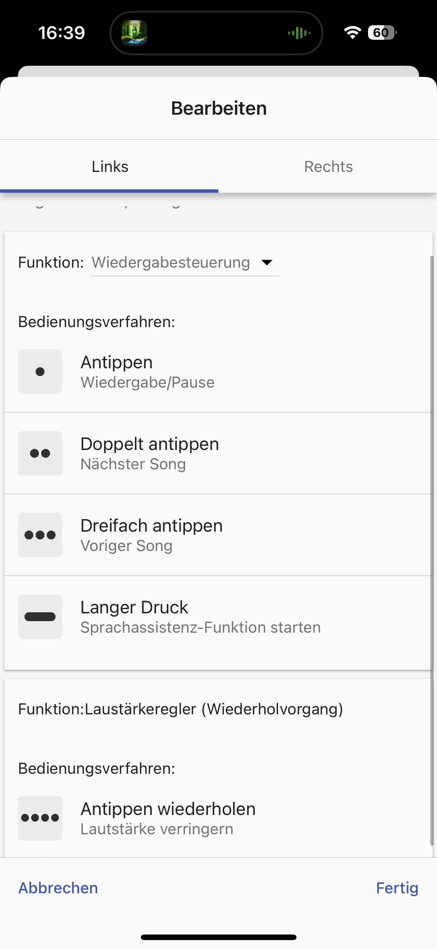Select the Wiedergabesteuerung function field
The height and width of the screenshot is (949, 437).
point(171,262)
